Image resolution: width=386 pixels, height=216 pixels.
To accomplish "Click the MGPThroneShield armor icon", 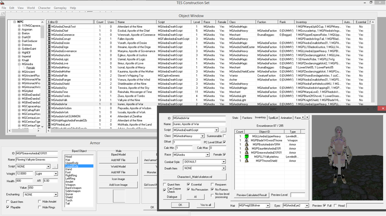I will coord(247,161).
